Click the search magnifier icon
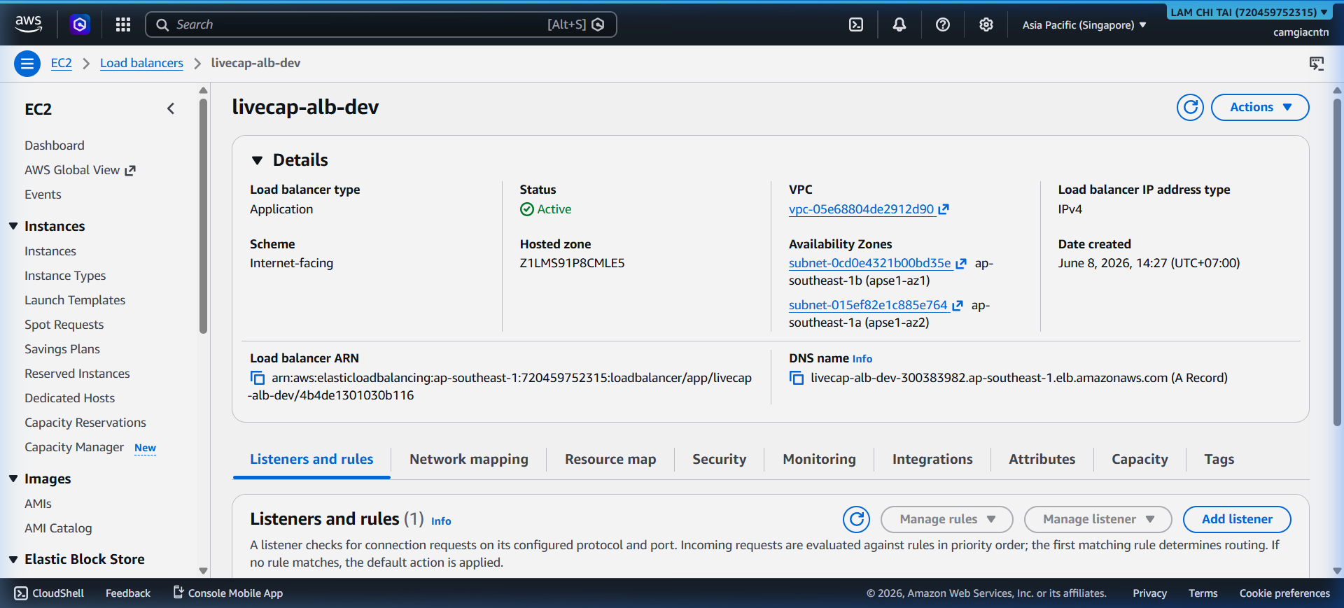The image size is (1344, 608). (162, 24)
